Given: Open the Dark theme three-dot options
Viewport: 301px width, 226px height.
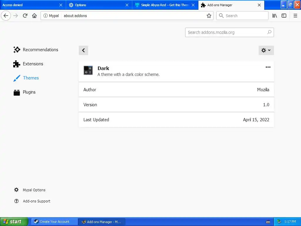Looking at the screenshot, I should (x=268, y=67).
